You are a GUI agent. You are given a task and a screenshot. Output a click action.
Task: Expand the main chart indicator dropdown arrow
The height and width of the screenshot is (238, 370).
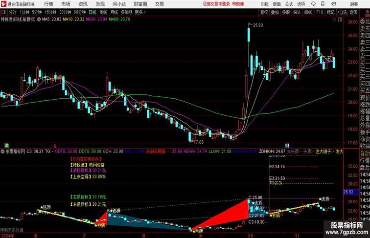coord(39,20)
